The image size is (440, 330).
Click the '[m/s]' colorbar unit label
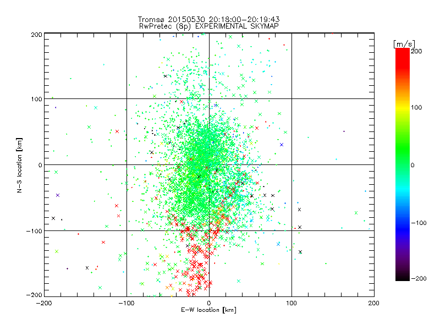click(x=404, y=44)
